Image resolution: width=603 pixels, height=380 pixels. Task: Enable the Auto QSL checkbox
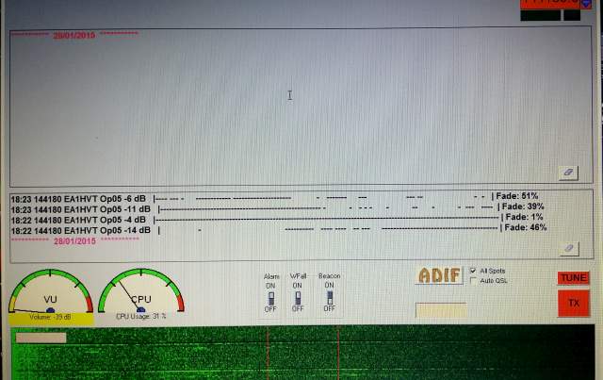[x=473, y=281]
